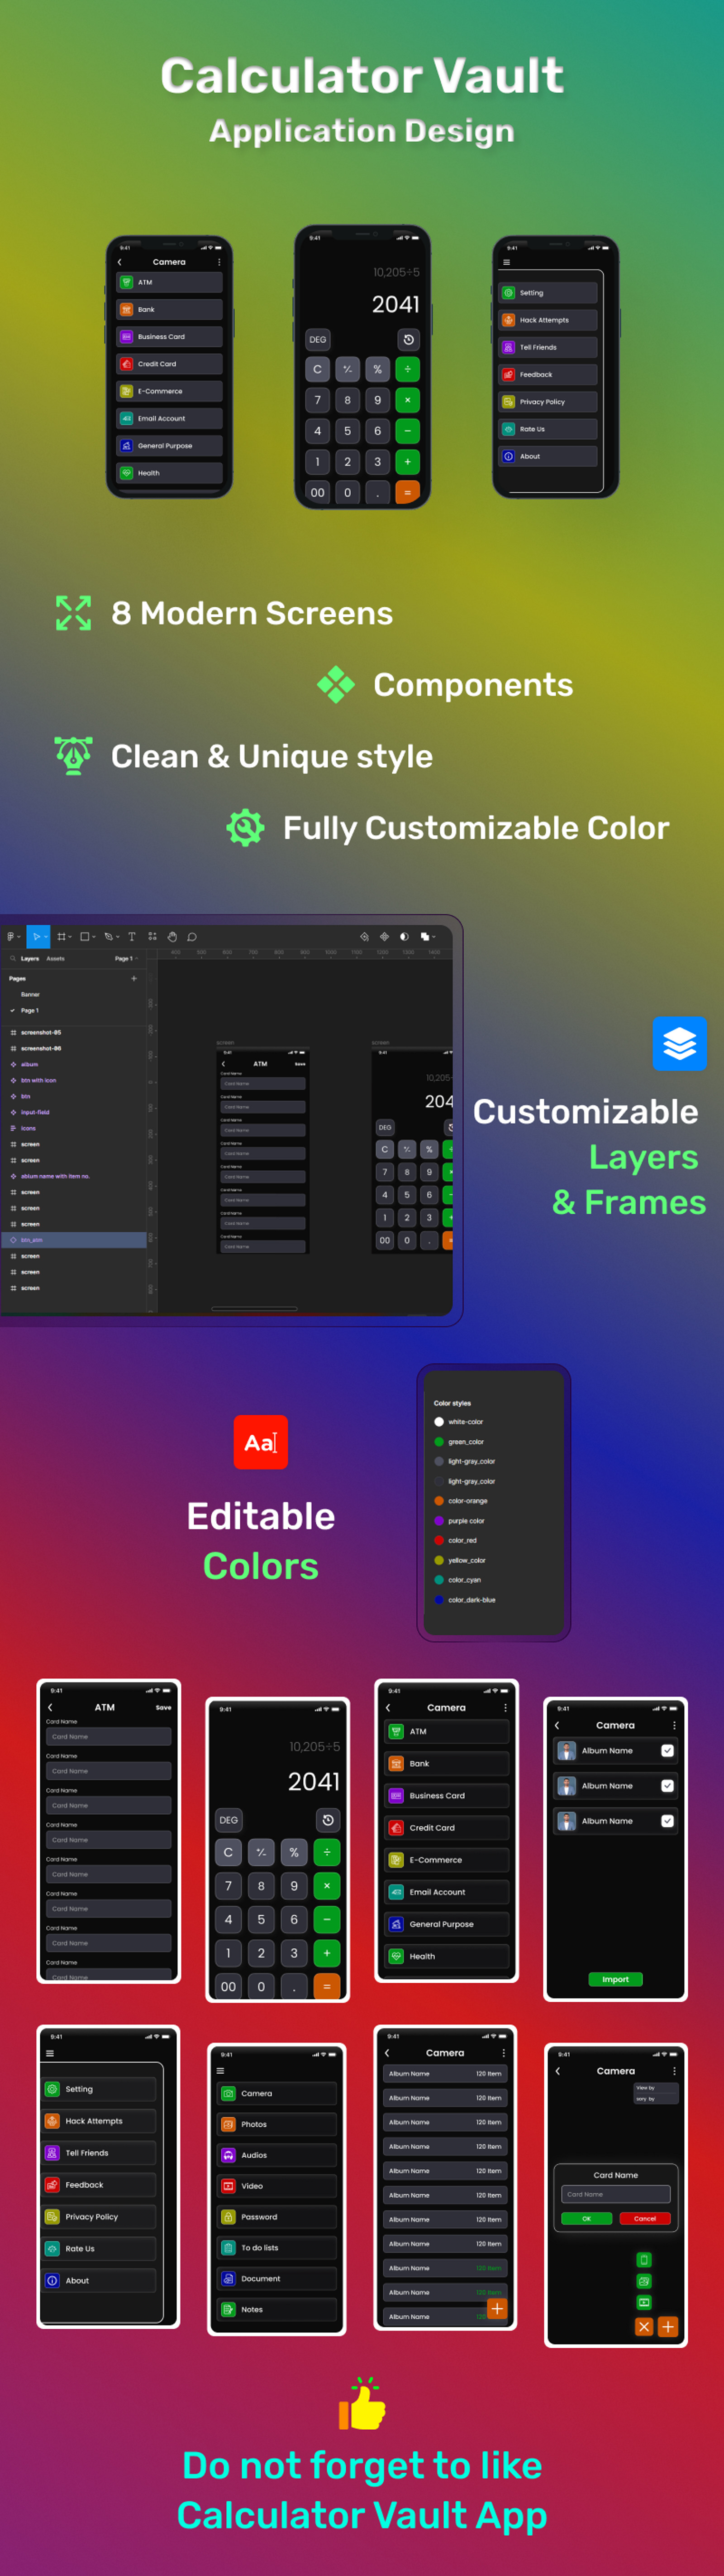Select the Hand tool for panning
Screen dimensions: 724x2576
(x=173, y=937)
